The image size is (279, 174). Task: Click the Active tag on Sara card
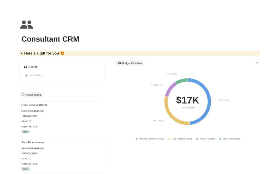pyautogui.click(x=25, y=169)
